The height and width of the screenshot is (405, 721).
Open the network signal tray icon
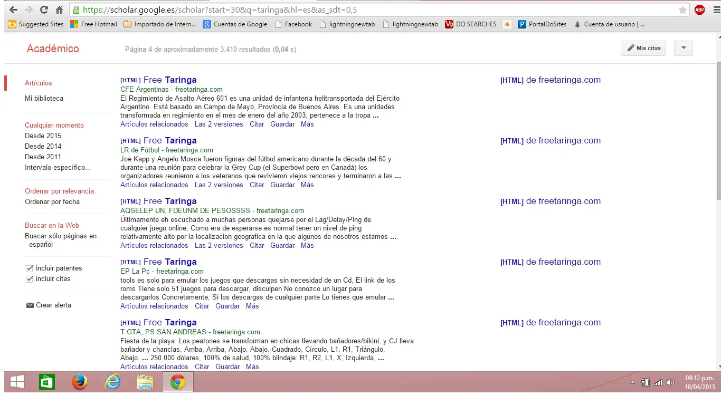coord(658,382)
